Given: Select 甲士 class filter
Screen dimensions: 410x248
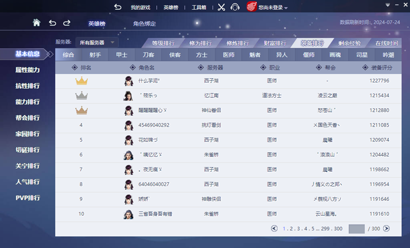Looking at the screenshot, I should tap(122, 55).
